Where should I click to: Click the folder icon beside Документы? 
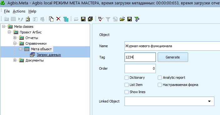(22, 60)
